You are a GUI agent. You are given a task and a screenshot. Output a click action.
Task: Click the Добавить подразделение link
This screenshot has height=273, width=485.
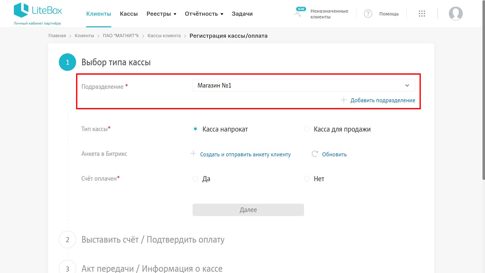click(x=383, y=100)
